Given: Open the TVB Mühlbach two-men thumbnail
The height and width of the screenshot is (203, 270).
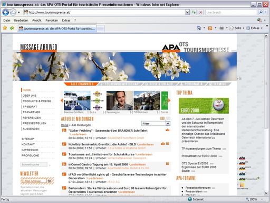Looking at the screenshot, I should (147, 100).
